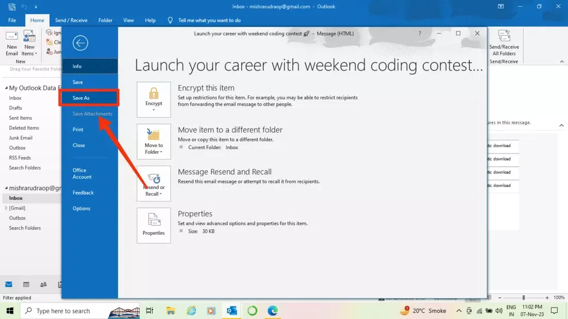Open Microsoft Edge on taskbar
This screenshot has height=319, width=568.
point(273,311)
